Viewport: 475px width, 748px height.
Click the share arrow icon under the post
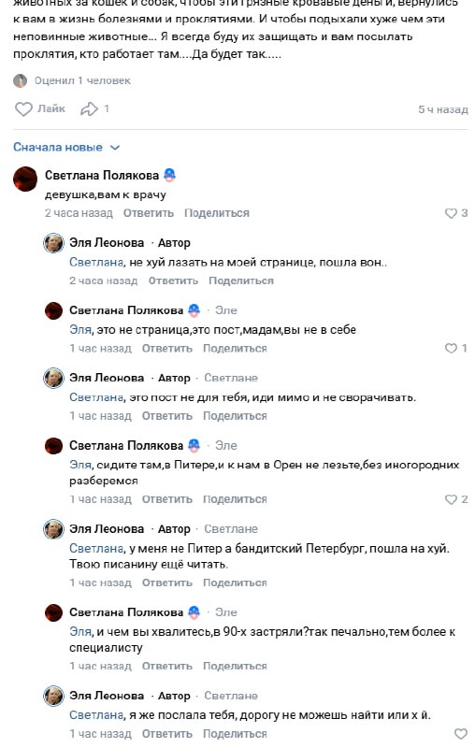point(89,109)
